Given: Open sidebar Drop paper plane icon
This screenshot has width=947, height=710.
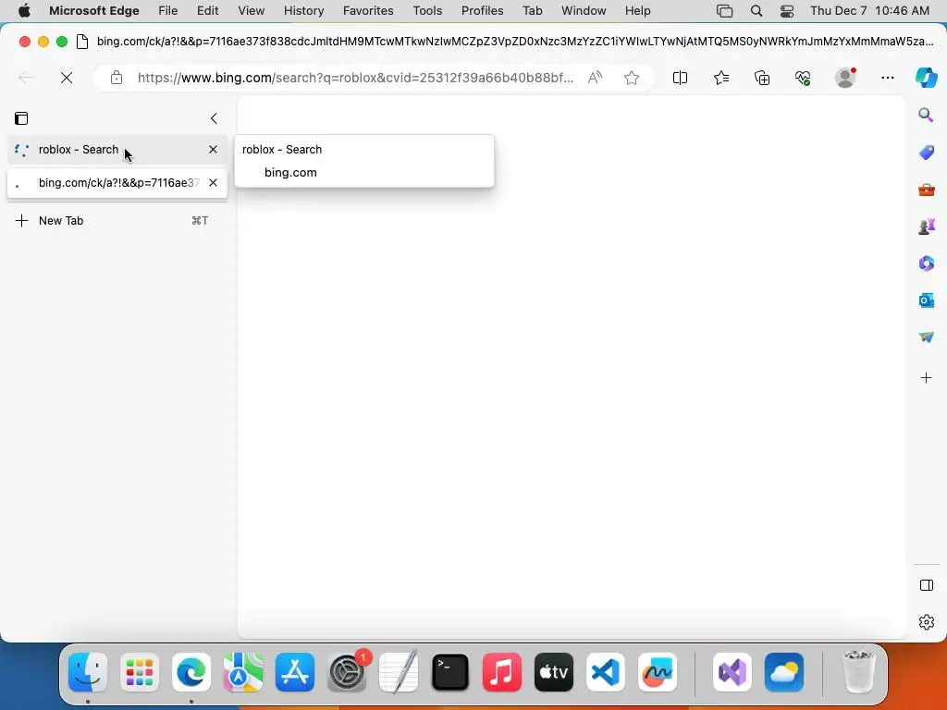Looking at the screenshot, I should (927, 337).
